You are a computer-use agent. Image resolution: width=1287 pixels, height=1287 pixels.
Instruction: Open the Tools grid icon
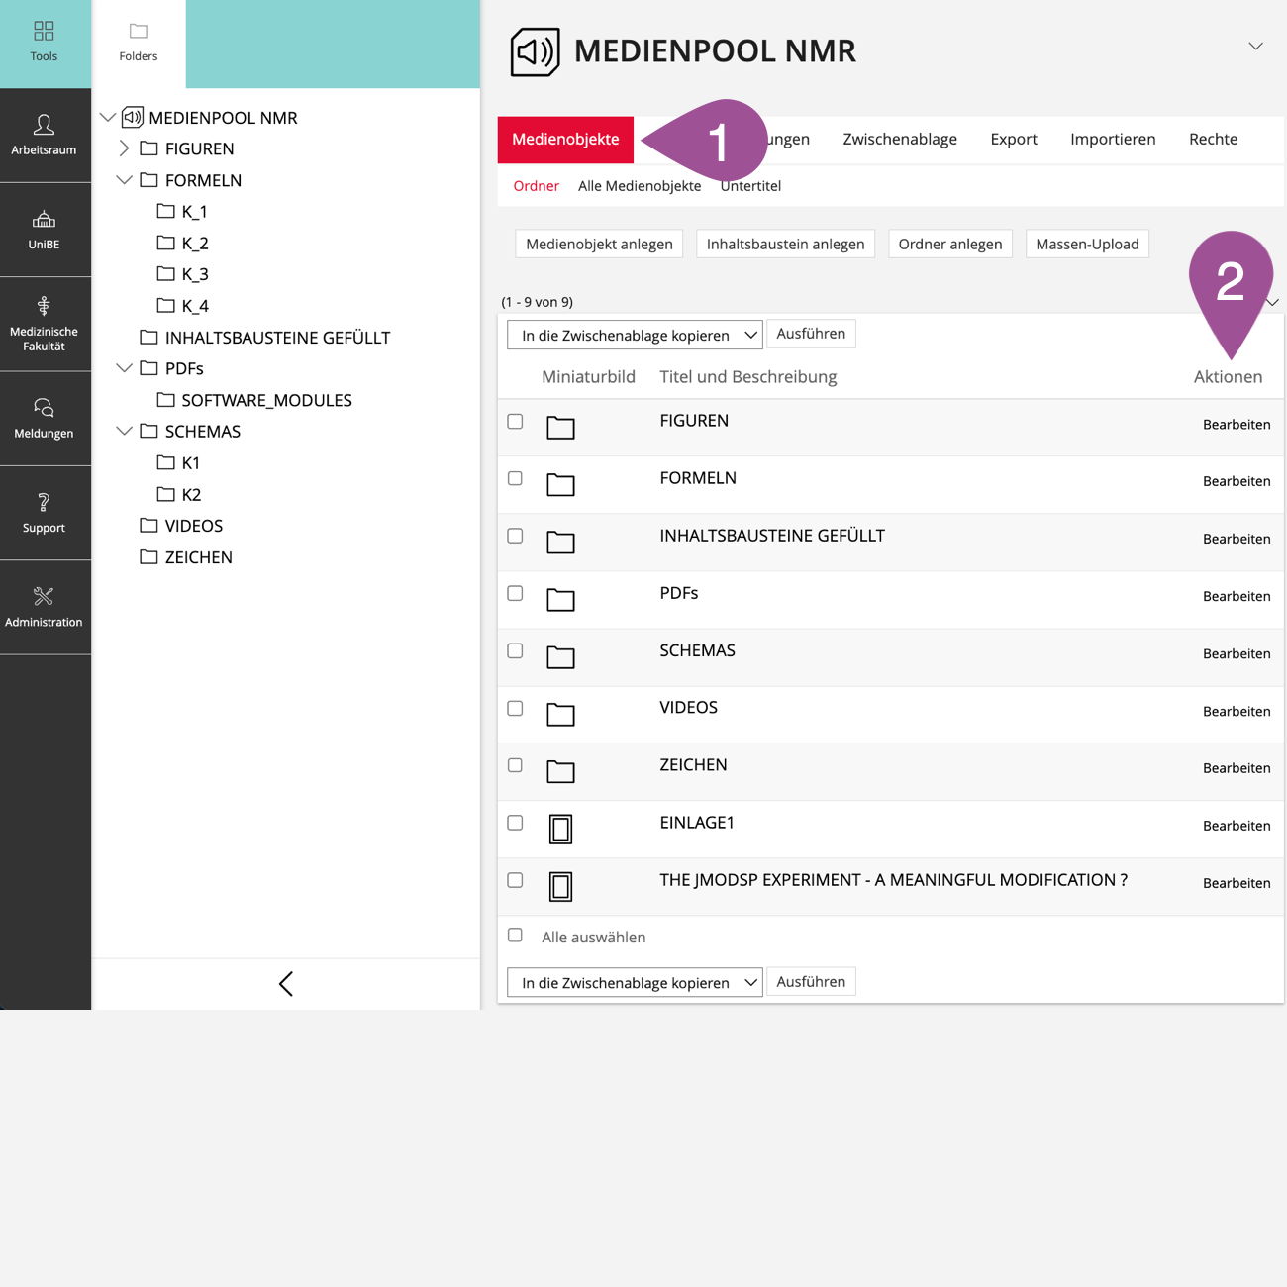pos(44,32)
